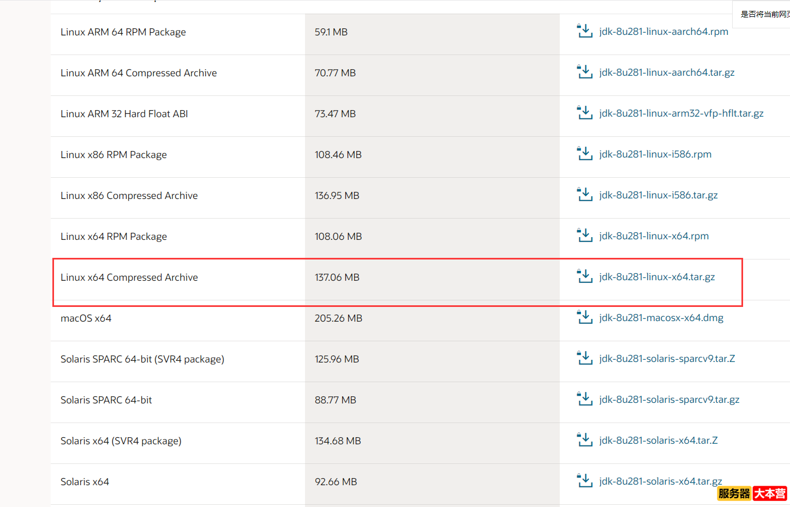
Task: Open the jdk-8u281-linux-aarch64.rpm link
Action: (663, 32)
